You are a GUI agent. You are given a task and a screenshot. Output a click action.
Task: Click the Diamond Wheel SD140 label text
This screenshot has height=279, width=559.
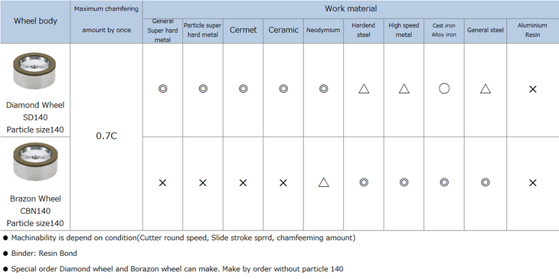point(35,117)
